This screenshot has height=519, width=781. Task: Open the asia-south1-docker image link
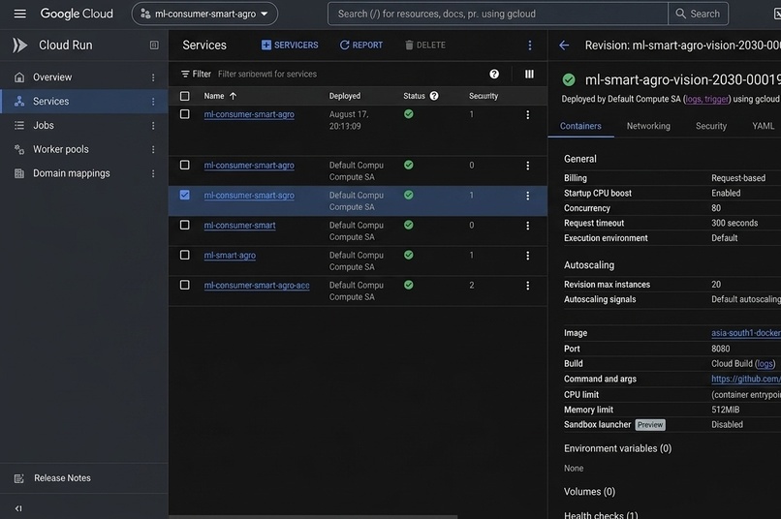(746, 333)
